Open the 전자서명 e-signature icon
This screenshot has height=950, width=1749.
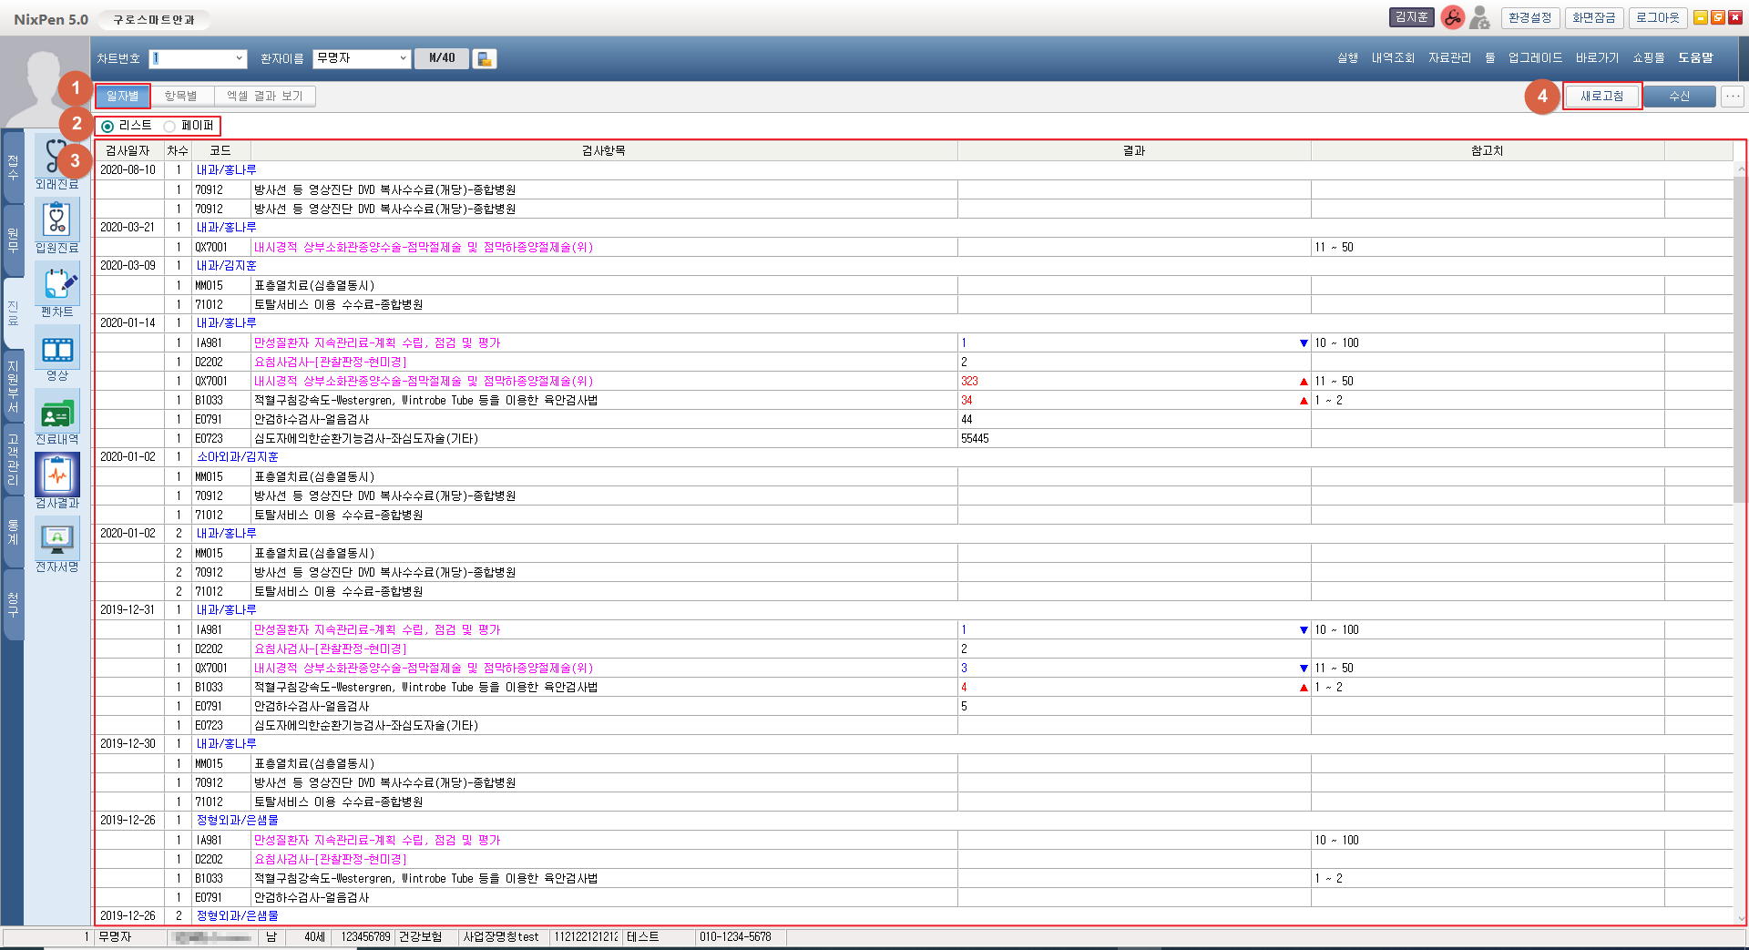(56, 539)
